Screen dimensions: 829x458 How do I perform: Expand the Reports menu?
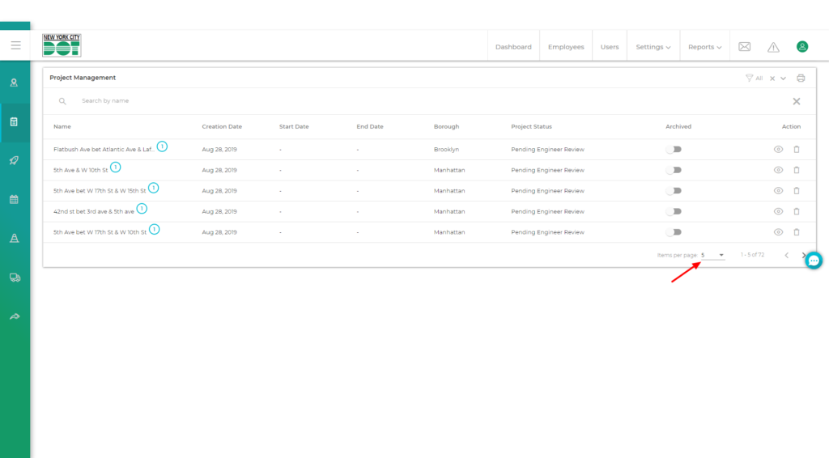(x=704, y=47)
